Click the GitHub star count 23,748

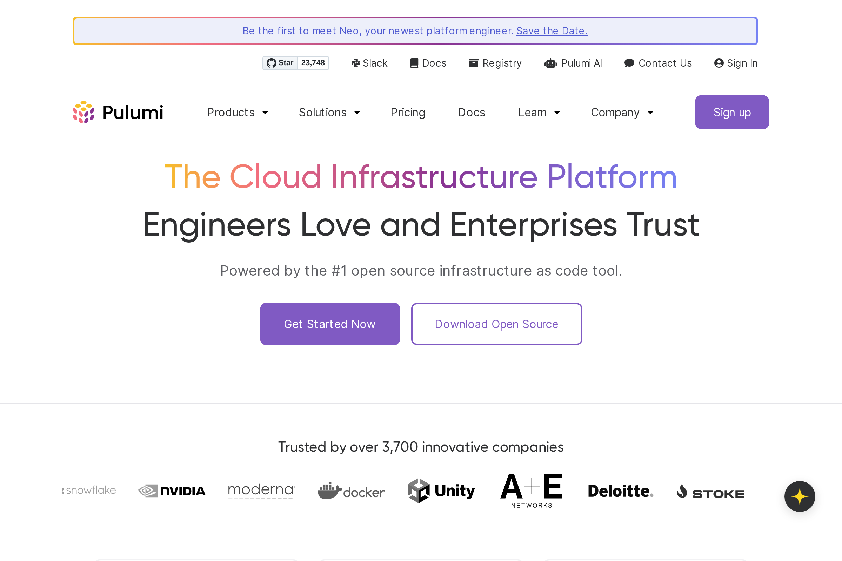coord(313,63)
